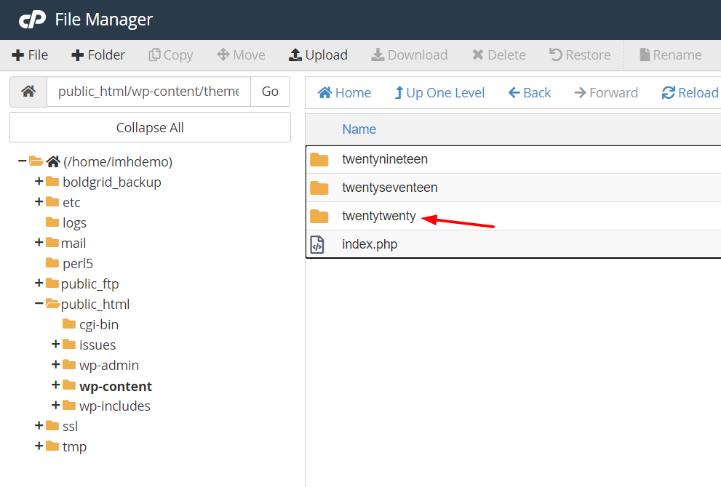This screenshot has width=721, height=487.
Task: Click the index.php file icon
Action: [x=317, y=244]
